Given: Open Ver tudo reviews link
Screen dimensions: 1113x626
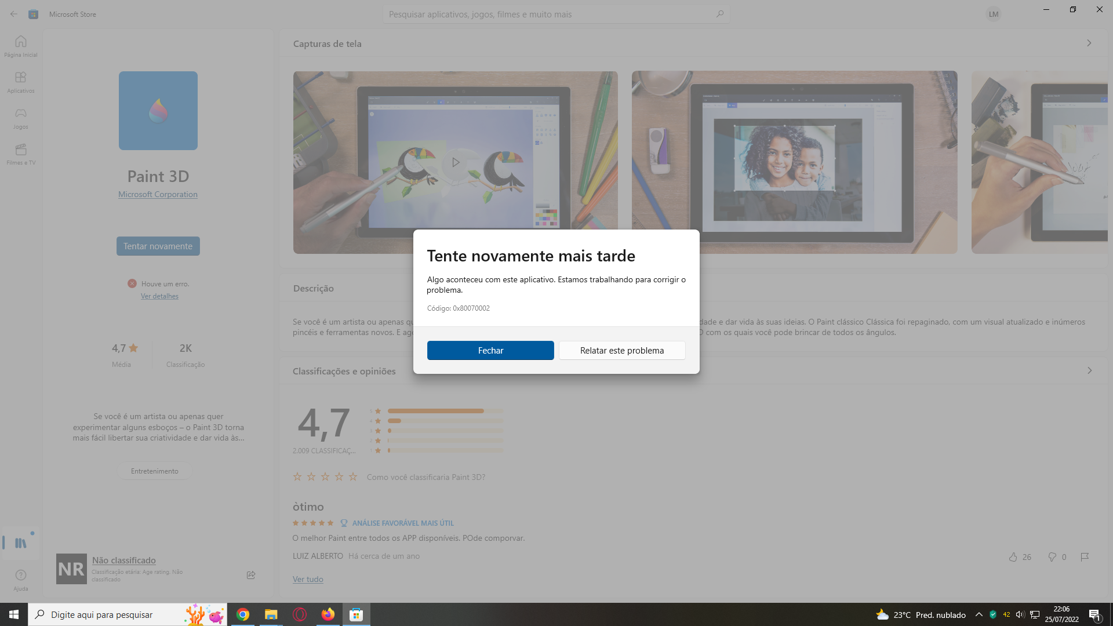Looking at the screenshot, I should click(x=308, y=579).
